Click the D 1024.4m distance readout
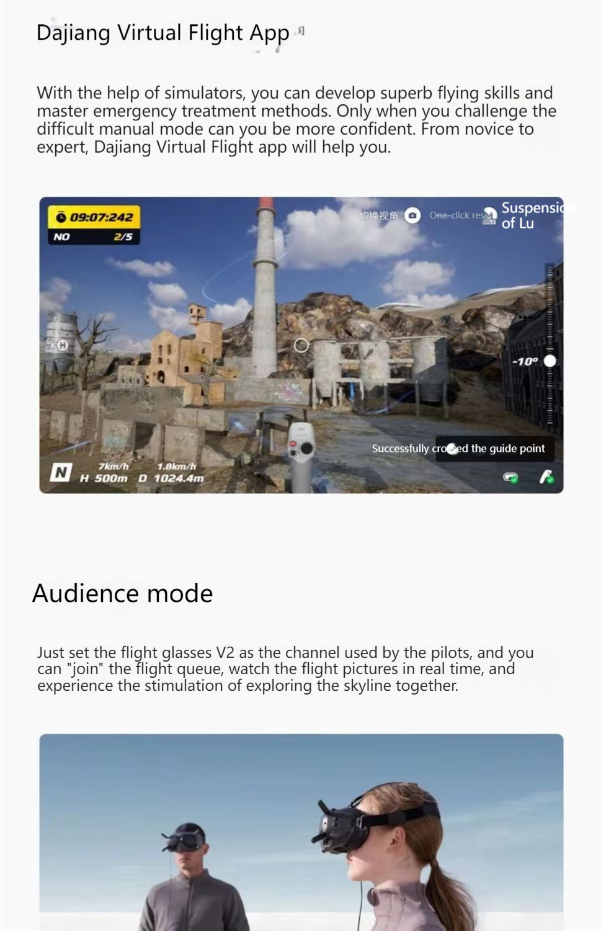Viewport: 601px width, 931px height. click(171, 479)
